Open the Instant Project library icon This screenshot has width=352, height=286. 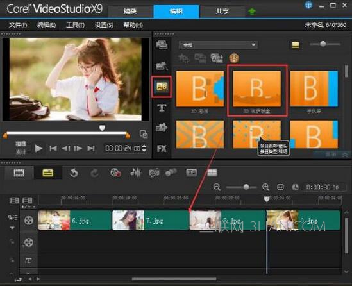(x=162, y=65)
